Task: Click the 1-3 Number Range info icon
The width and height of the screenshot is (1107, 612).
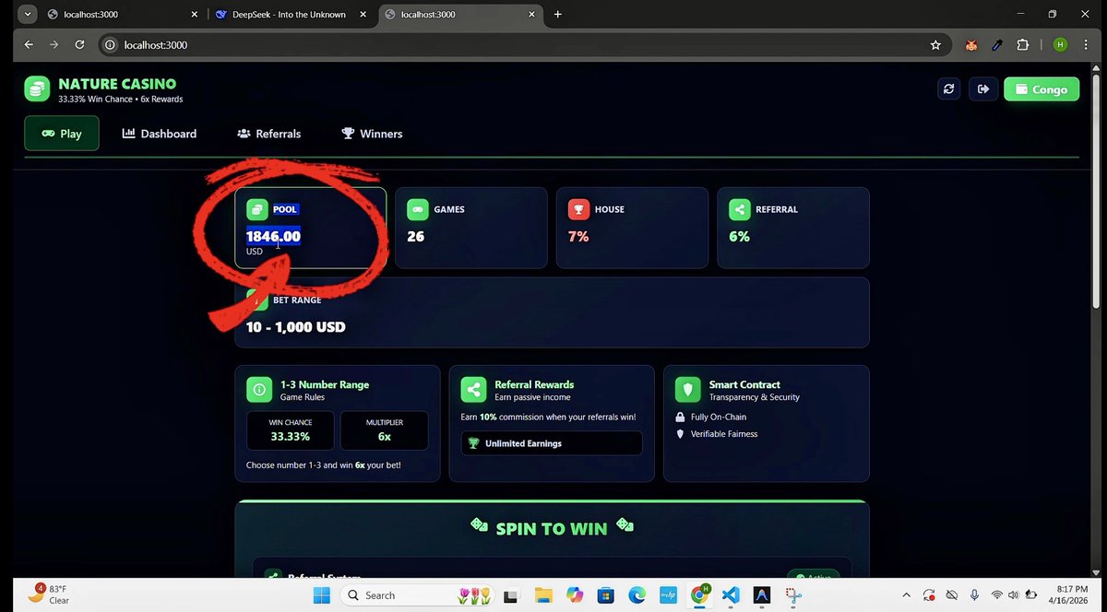Action: tap(259, 390)
